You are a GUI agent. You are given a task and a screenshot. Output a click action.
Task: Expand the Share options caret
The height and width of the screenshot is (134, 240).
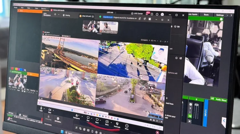pyautogui.click(x=111, y=123)
